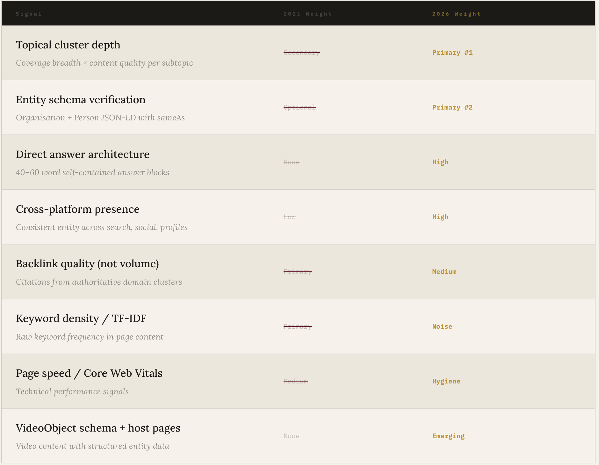Click the struck-through Secondary value
This screenshot has width=599, height=465.
[301, 53]
